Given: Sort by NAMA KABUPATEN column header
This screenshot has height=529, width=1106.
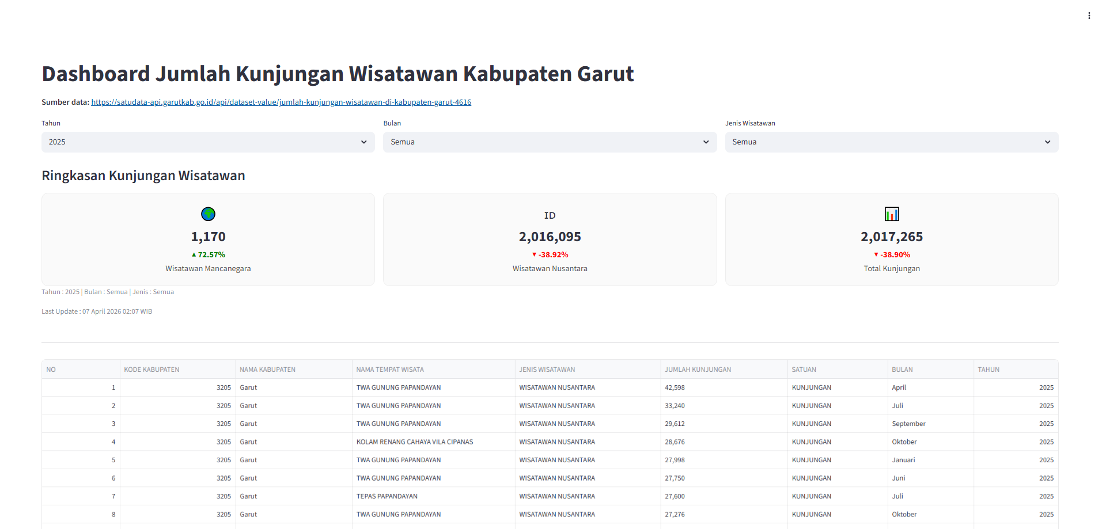Looking at the screenshot, I should pos(294,370).
